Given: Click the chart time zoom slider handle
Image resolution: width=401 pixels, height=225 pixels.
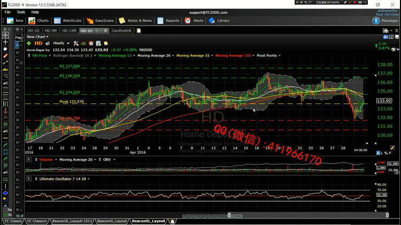Looking at the screenshot, I should coord(229,215).
